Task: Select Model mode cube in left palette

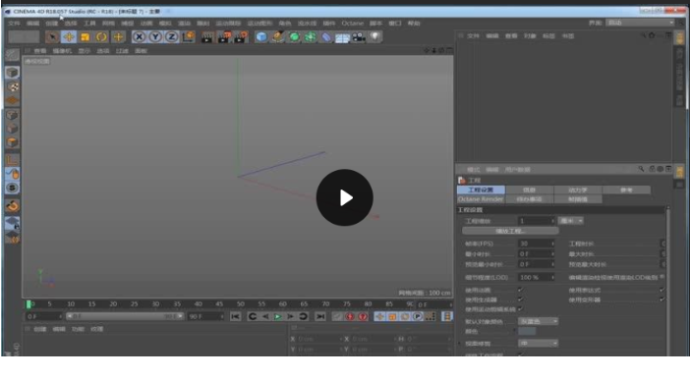Action: pos(13,73)
